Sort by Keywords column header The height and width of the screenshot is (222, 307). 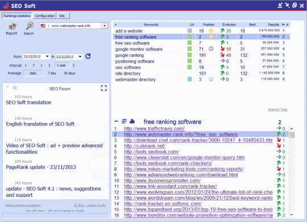click(x=151, y=24)
